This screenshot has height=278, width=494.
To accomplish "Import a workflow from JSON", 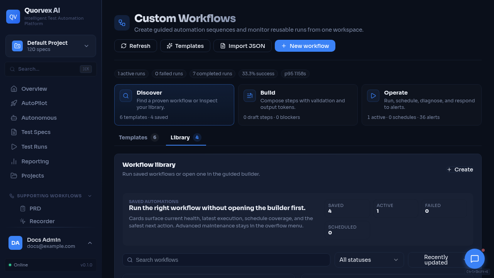I will (x=242, y=46).
